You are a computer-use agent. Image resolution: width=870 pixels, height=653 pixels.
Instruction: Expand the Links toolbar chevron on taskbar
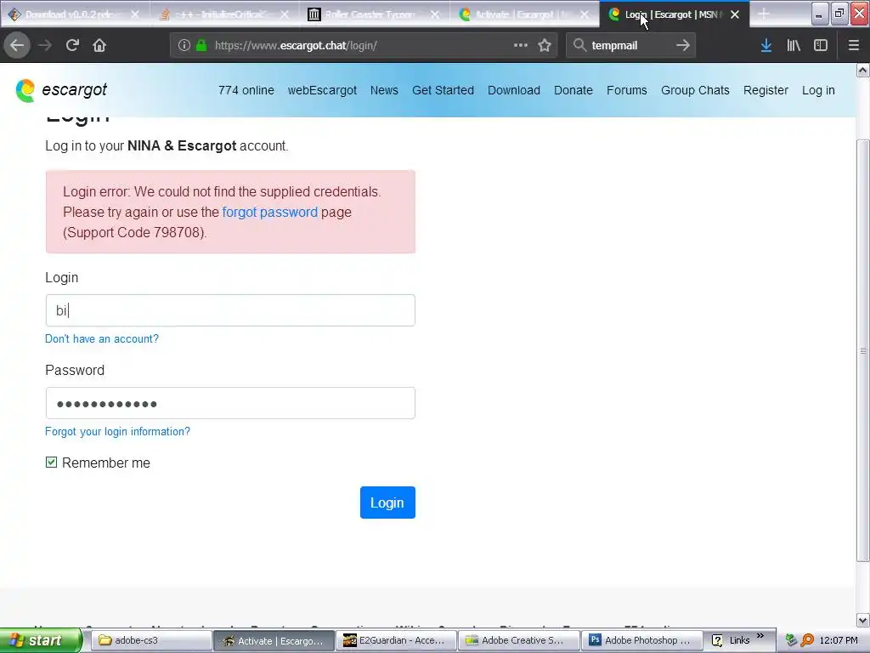760,636
